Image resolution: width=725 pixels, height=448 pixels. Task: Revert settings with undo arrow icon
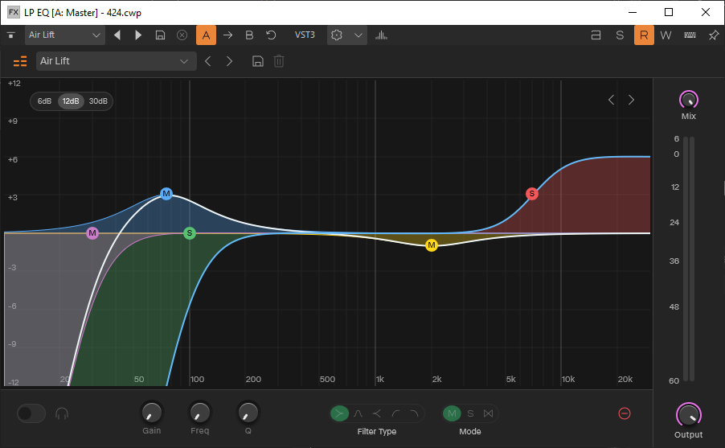[271, 35]
